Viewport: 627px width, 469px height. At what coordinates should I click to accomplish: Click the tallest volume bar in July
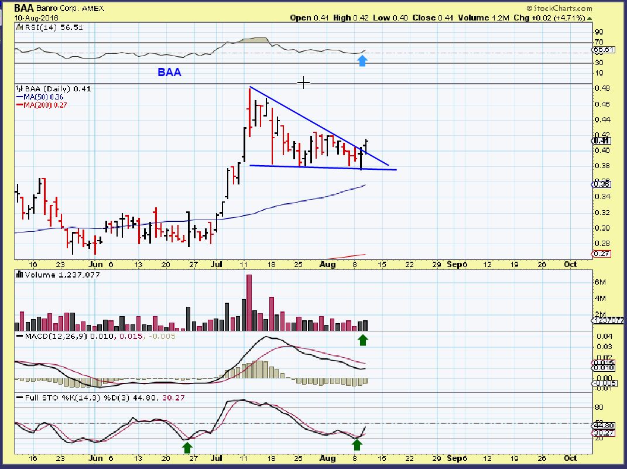point(249,303)
